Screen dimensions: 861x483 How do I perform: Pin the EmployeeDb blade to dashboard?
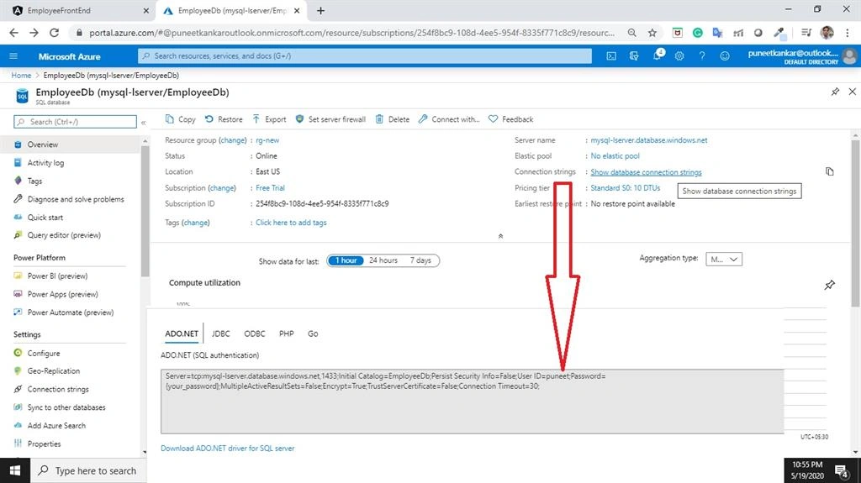coord(835,92)
